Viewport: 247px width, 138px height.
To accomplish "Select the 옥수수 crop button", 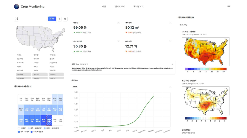I will (52, 19).
